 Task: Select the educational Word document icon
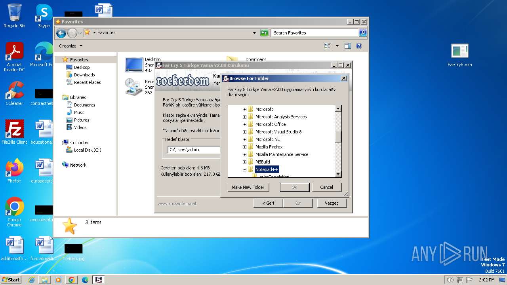(x=43, y=132)
